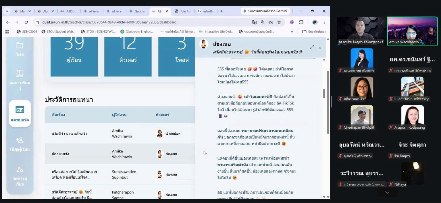Click the browser address bar URL
This screenshot has height=203, width=441.
click(109, 22)
